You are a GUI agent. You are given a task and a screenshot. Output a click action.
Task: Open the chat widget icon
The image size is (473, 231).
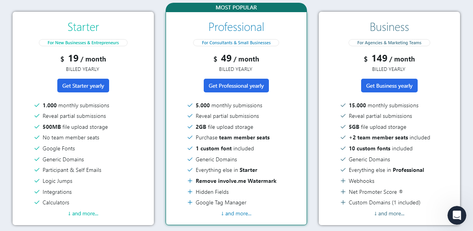457,215
